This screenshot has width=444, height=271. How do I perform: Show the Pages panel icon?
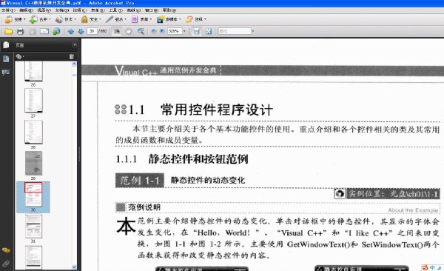pyautogui.click(x=6, y=44)
